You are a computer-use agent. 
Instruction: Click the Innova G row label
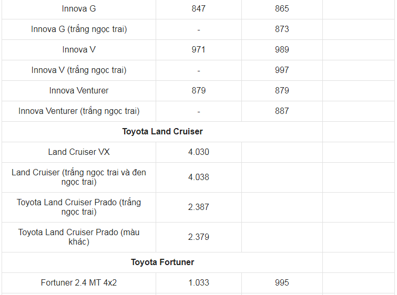[79, 8]
